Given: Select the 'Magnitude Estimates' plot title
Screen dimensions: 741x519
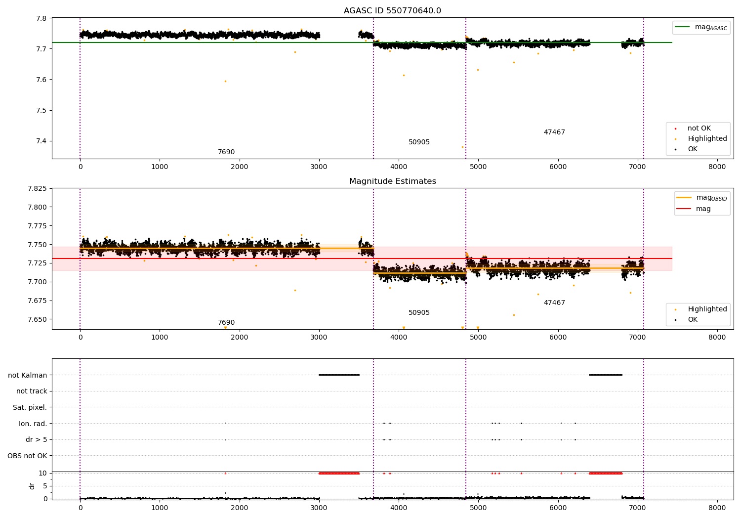Looking at the screenshot, I should tap(392, 181).
